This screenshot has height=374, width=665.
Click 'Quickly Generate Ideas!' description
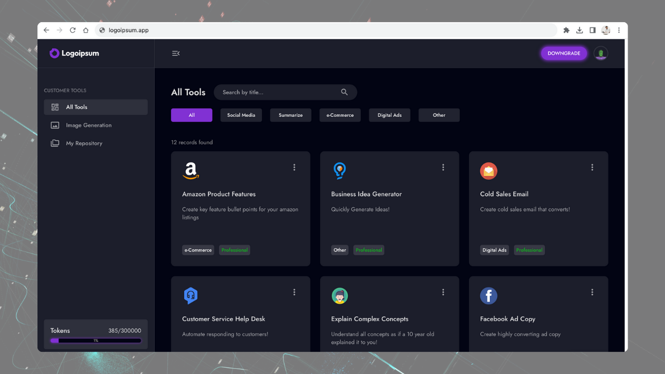[360, 209]
